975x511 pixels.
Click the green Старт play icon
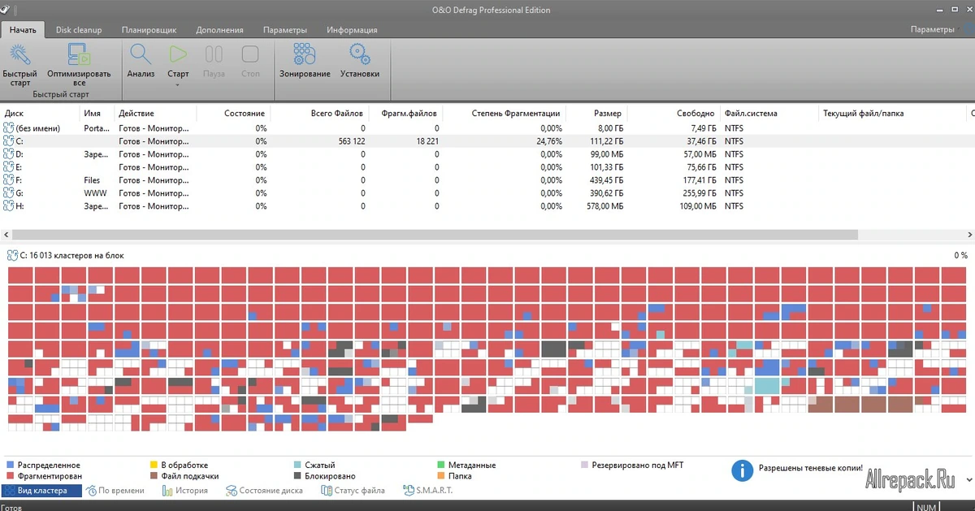178,54
